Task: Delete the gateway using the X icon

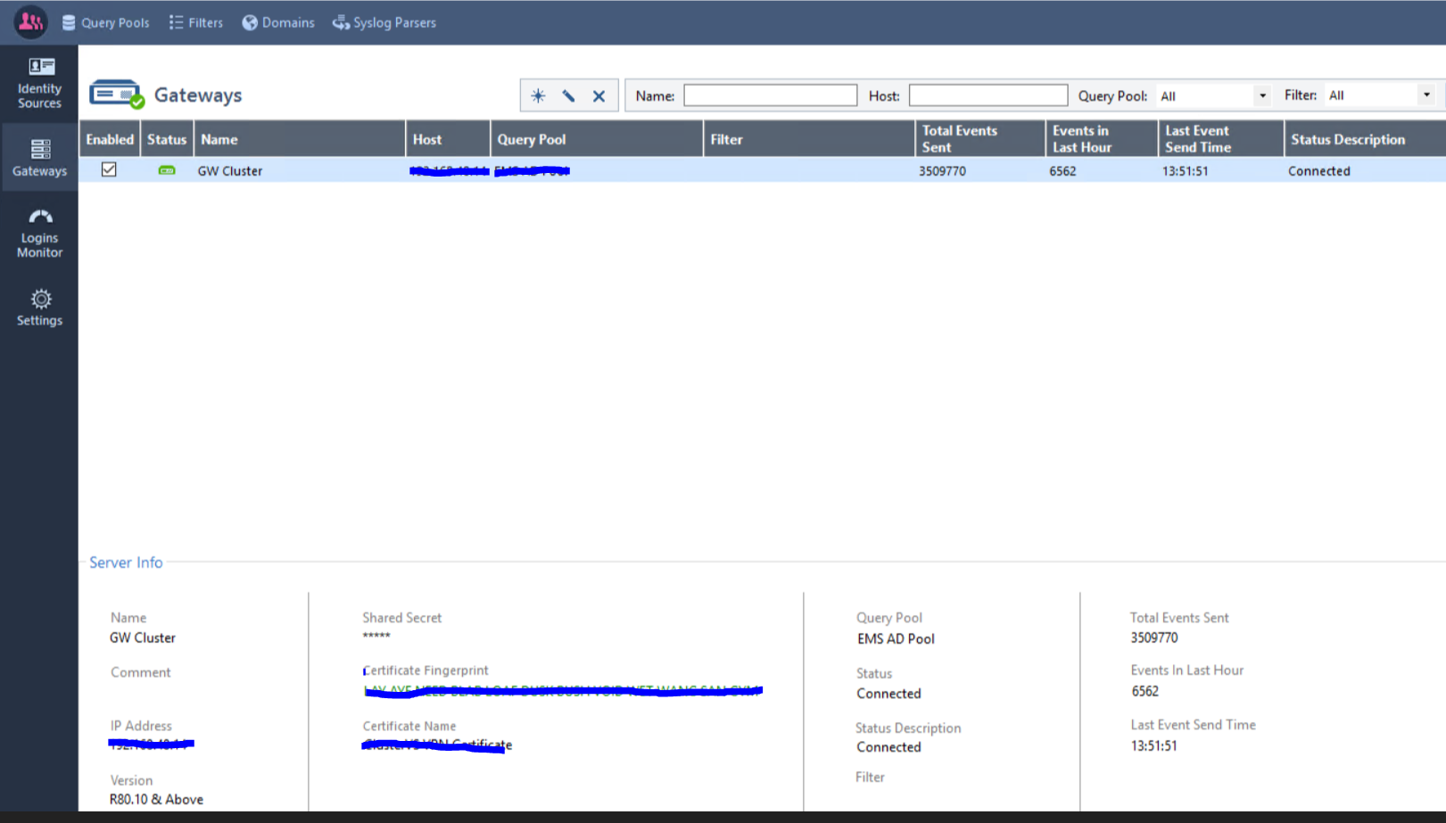Action: pyautogui.click(x=599, y=95)
